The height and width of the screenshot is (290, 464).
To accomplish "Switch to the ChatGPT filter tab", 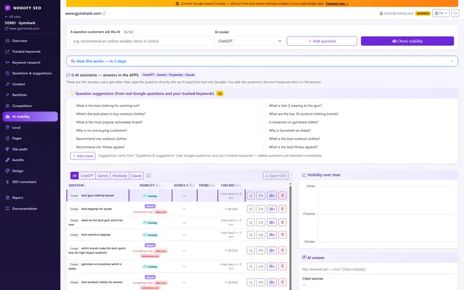I will click(x=87, y=176).
